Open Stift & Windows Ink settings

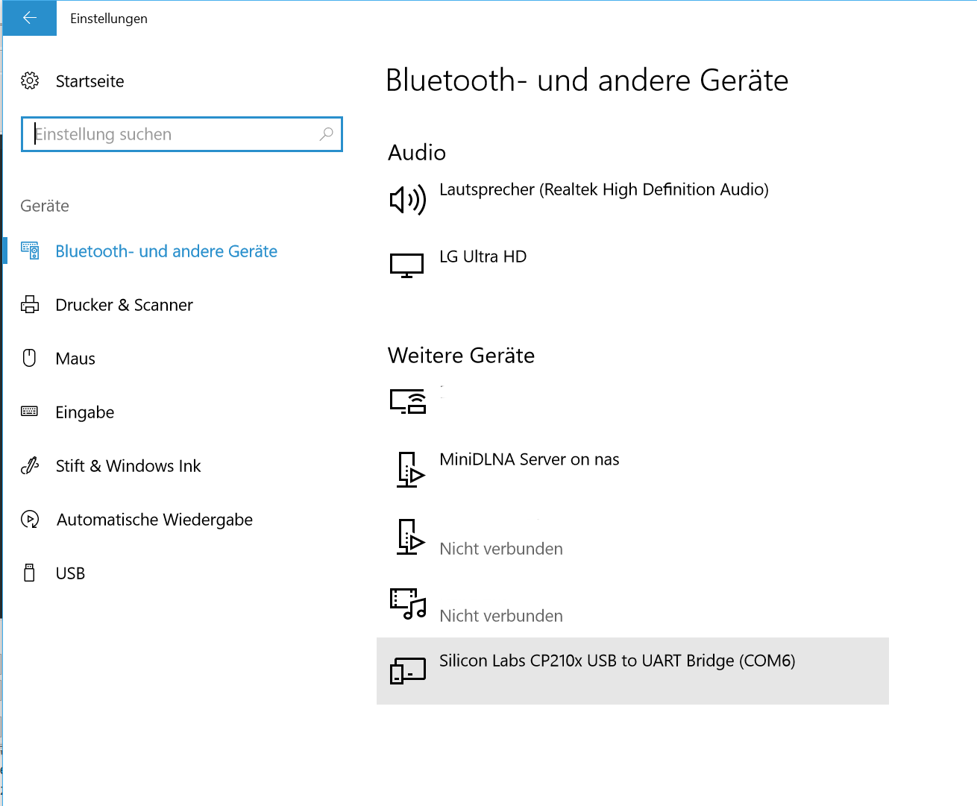click(128, 466)
